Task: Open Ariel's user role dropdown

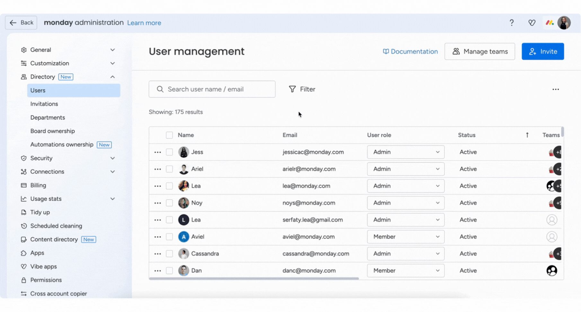Action: 406,169
